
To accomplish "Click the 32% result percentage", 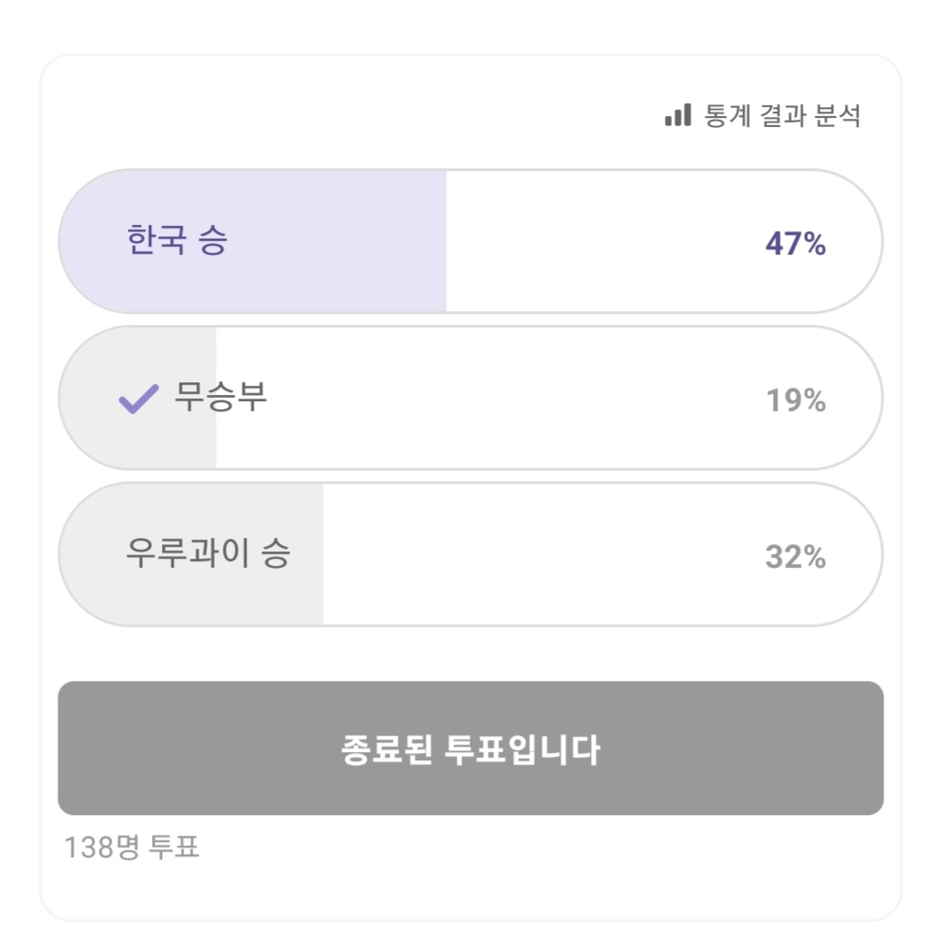I will [795, 557].
